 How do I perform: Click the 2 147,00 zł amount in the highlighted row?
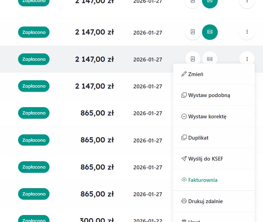94,59
